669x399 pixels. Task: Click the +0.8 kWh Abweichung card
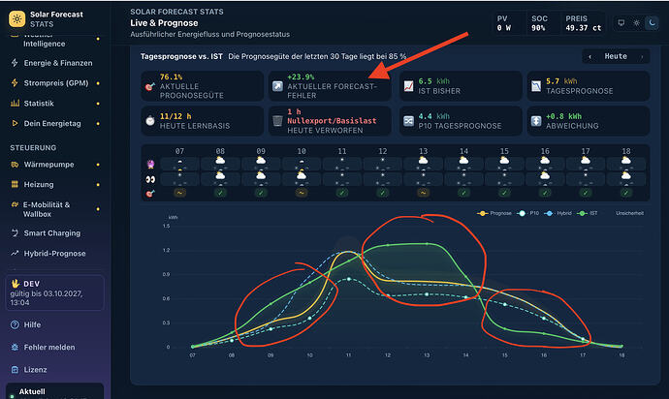click(589, 121)
